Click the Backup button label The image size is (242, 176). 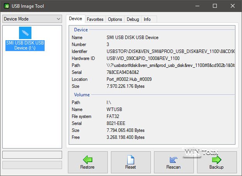tap(216, 167)
